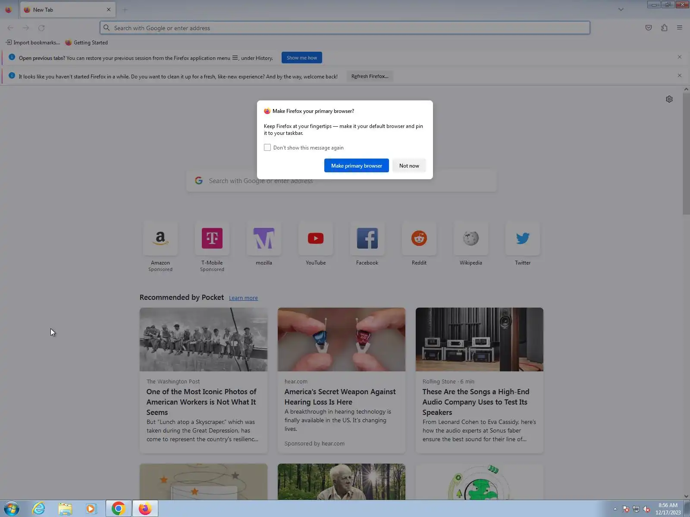690x517 pixels.
Task: Open America's Secret Weapon hearing loss article
Action: 340,397
